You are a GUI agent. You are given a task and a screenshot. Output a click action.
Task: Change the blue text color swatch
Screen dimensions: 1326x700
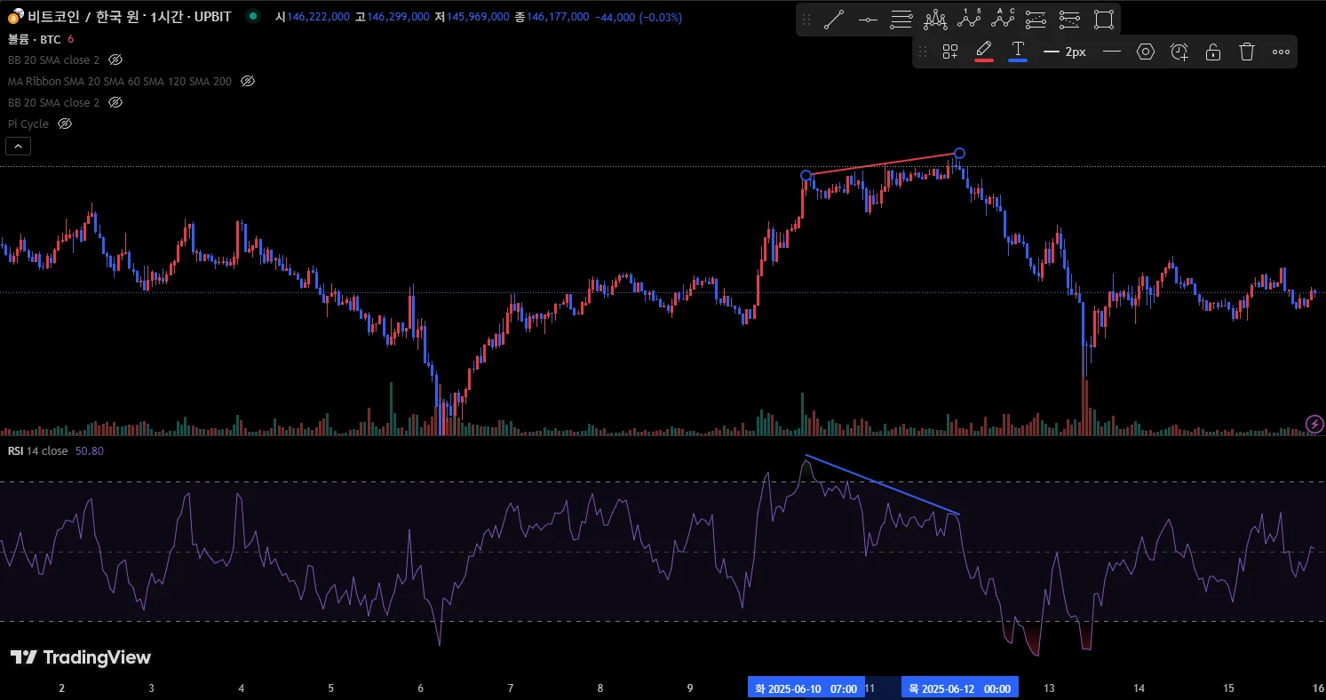tap(1018, 52)
